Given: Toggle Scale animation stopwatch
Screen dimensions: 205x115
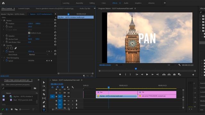Looking at the screenshot, I should (x=7, y=27).
